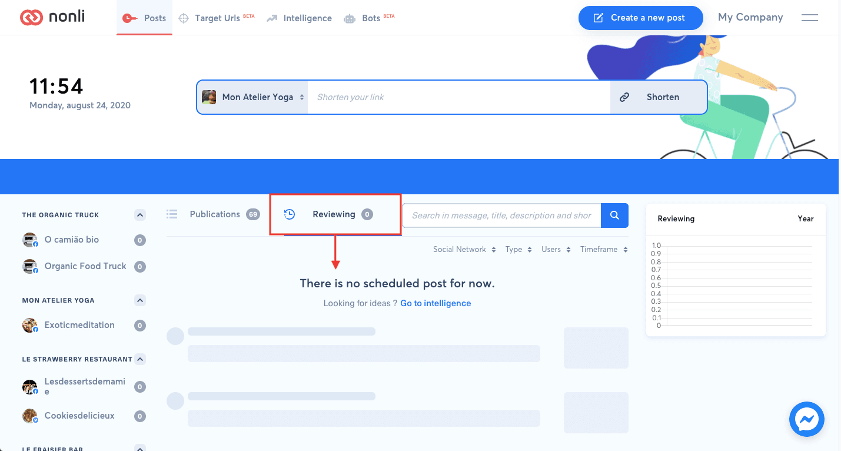841x451 pixels.
Task: Click the Bots robot icon
Action: click(x=350, y=18)
